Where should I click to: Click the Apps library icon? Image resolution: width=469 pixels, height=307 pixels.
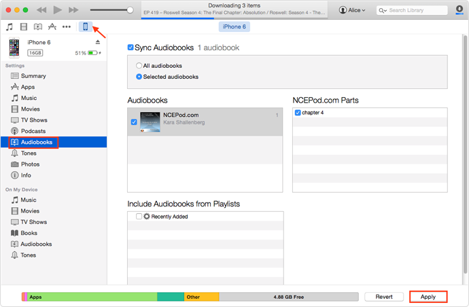(x=52, y=26)
